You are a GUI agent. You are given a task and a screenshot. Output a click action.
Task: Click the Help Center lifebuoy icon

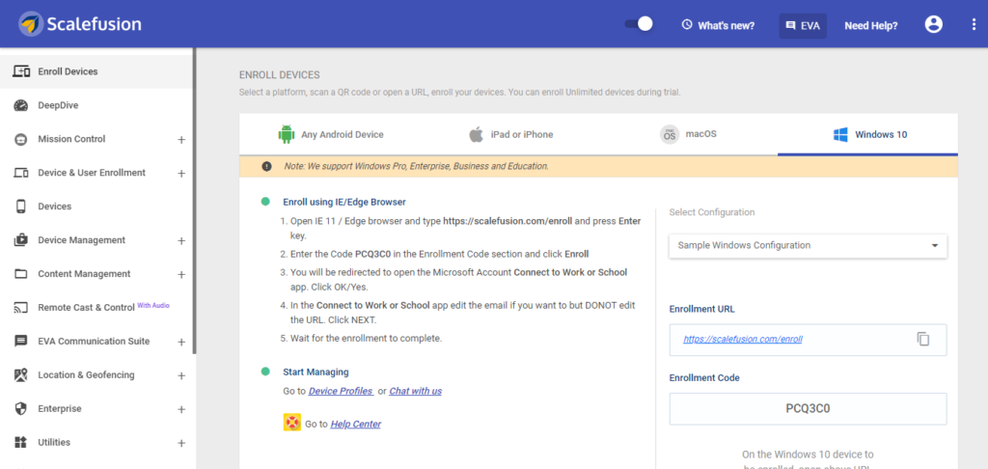coord(292,423)
